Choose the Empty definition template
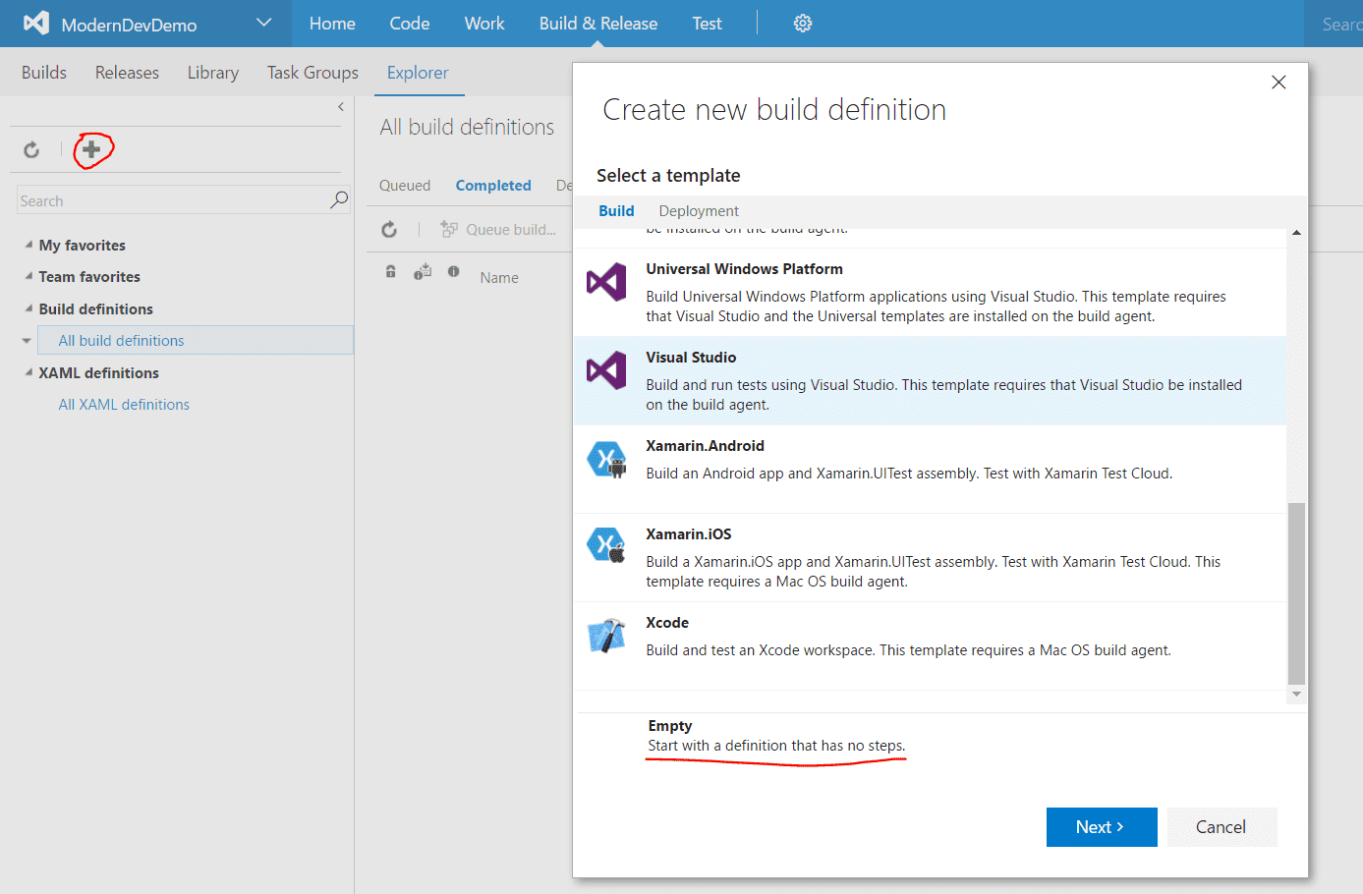1363x894 pixels. click(x=775, y=736)
